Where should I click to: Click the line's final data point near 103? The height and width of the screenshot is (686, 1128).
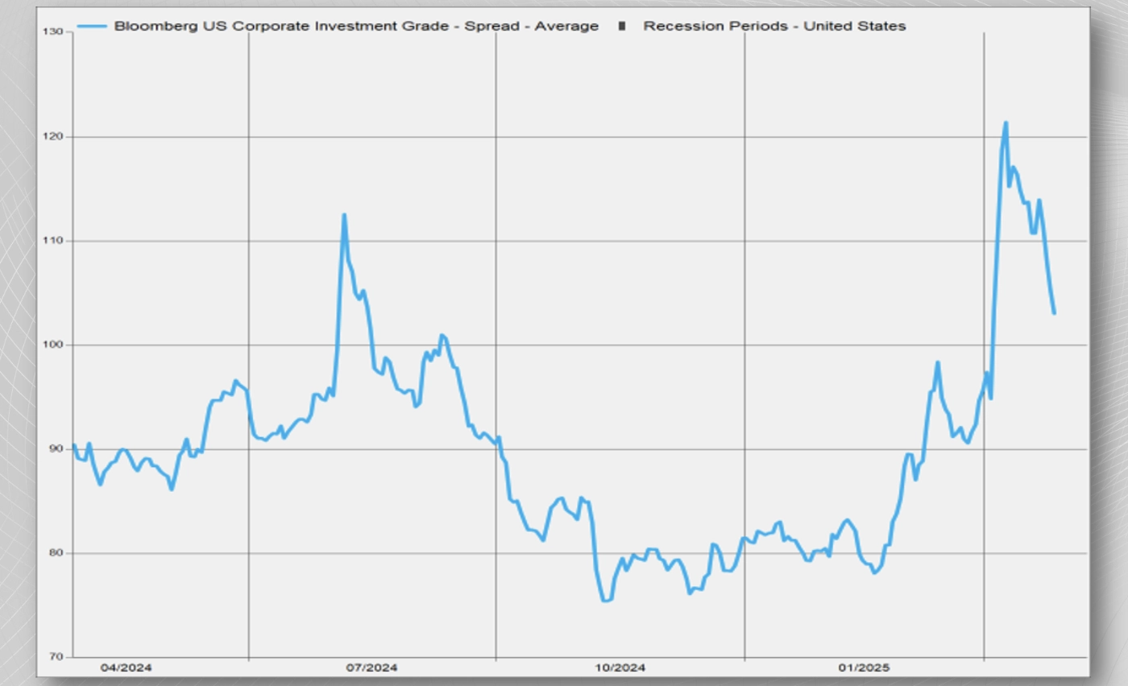click(1054, 313)
